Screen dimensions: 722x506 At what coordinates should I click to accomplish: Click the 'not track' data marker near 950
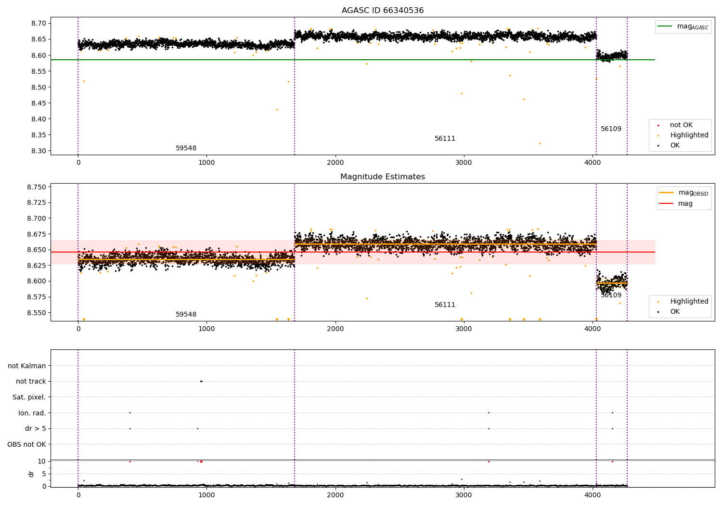[201, 381]
